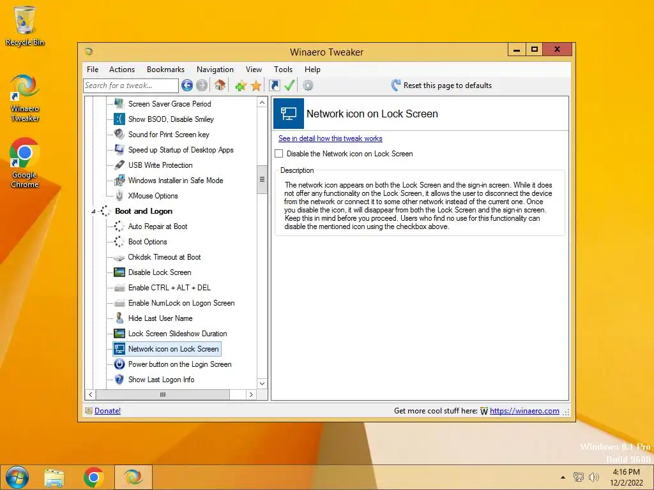Enable Disable the Network icon on Lock Screen checkbox
Image resolution: width=654 pixels, height=490 pixels.
click(x=278, y=154)
